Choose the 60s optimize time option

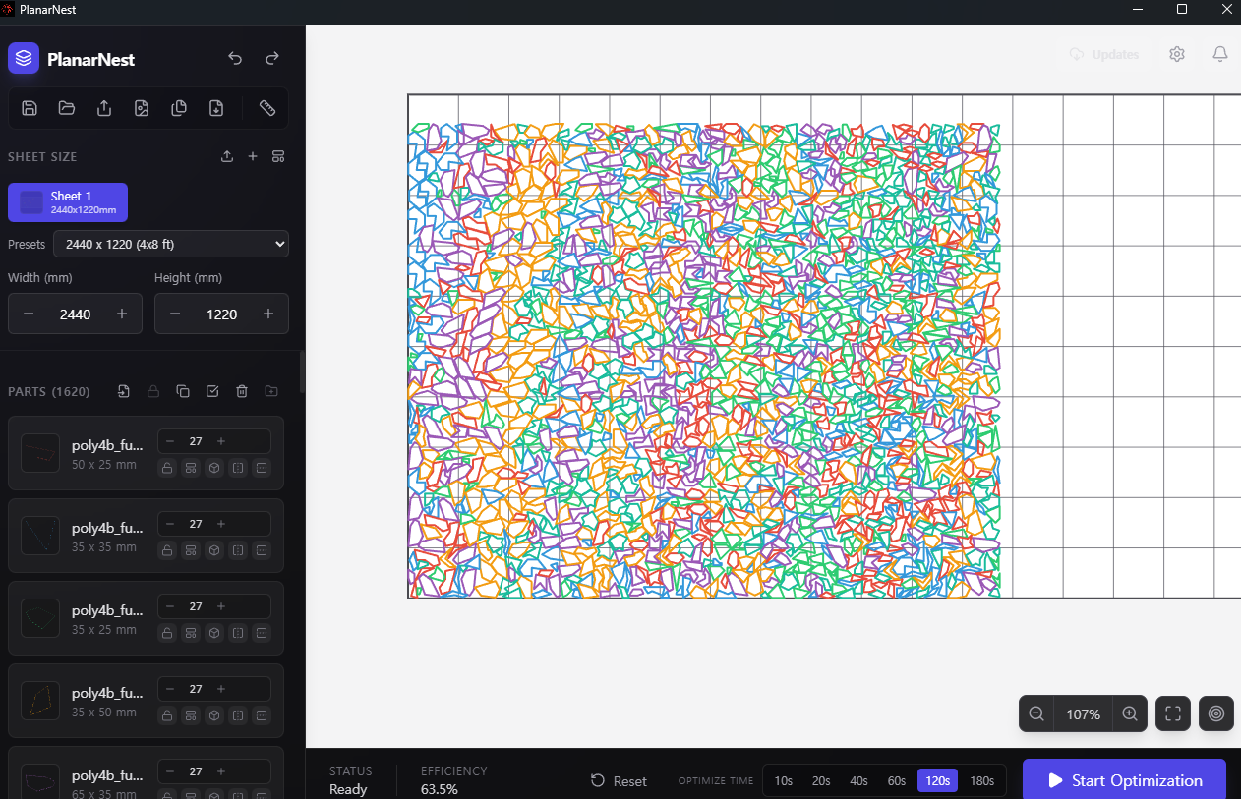(897, 781)
